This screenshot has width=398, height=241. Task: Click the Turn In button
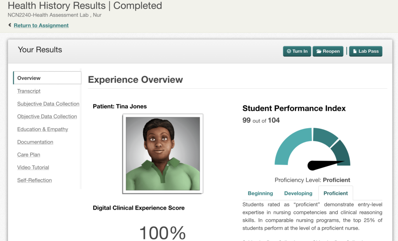[297, 51]
